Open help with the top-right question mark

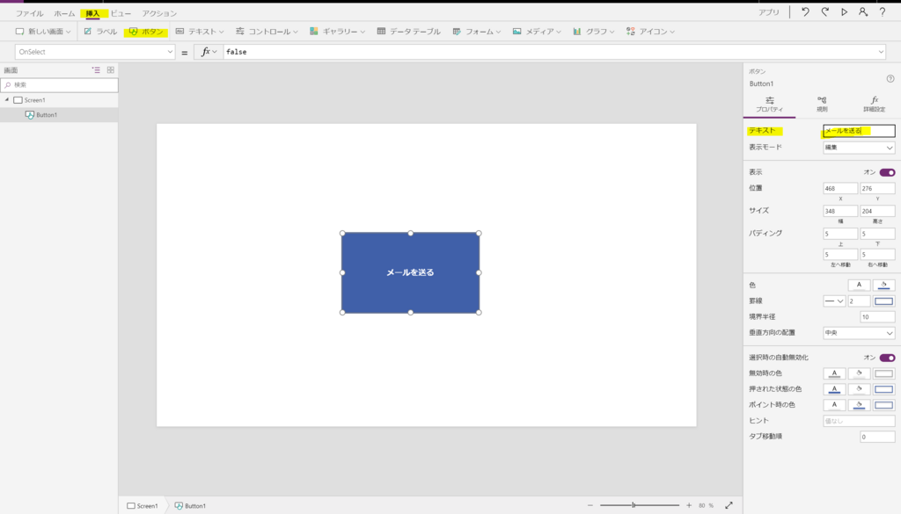(x=883, y=12)
